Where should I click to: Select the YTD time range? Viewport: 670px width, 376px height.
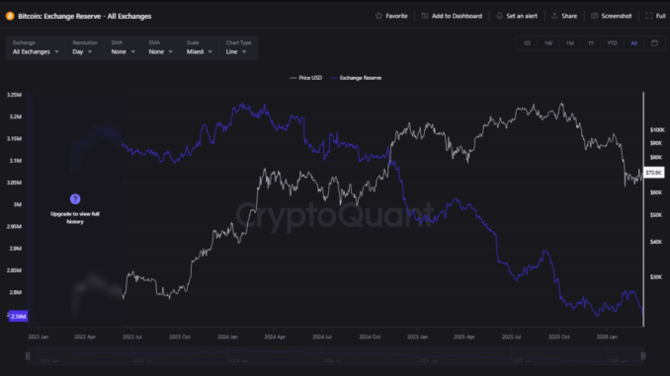pyautogui.click(x=612, y=43)
